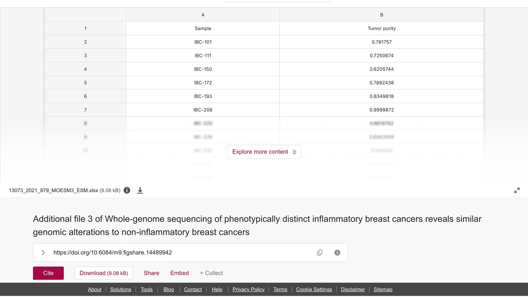Visit the Blog footer link
Image resolution: width=528 pixels, height=297 pixels.
coord(169,290)
